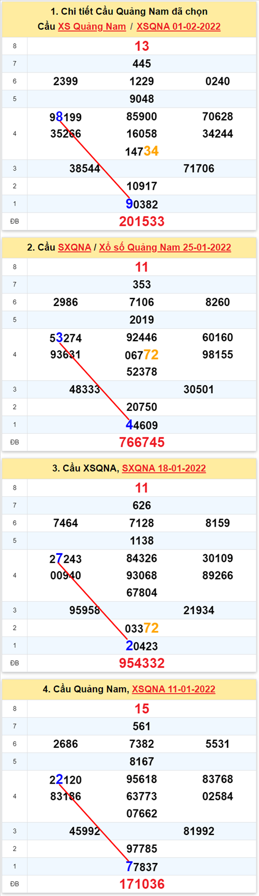Screen dimensions: 259x896
Task: Select the prize 5 number '8167'
Action: pyautogui.click(x=142, y=761)
